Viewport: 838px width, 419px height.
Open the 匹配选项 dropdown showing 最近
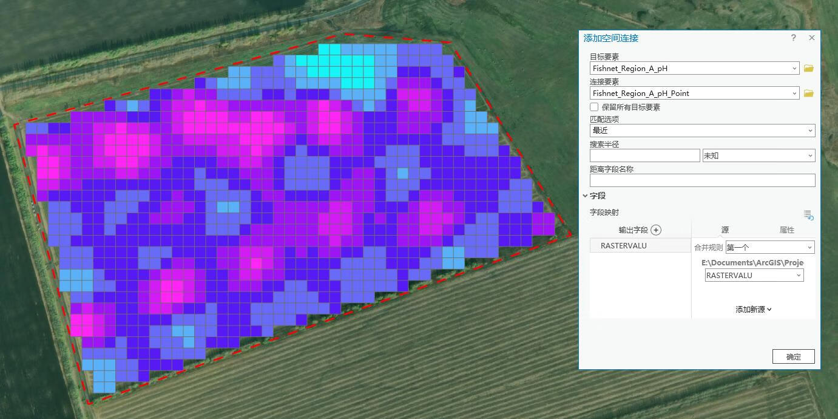(810, 131)
